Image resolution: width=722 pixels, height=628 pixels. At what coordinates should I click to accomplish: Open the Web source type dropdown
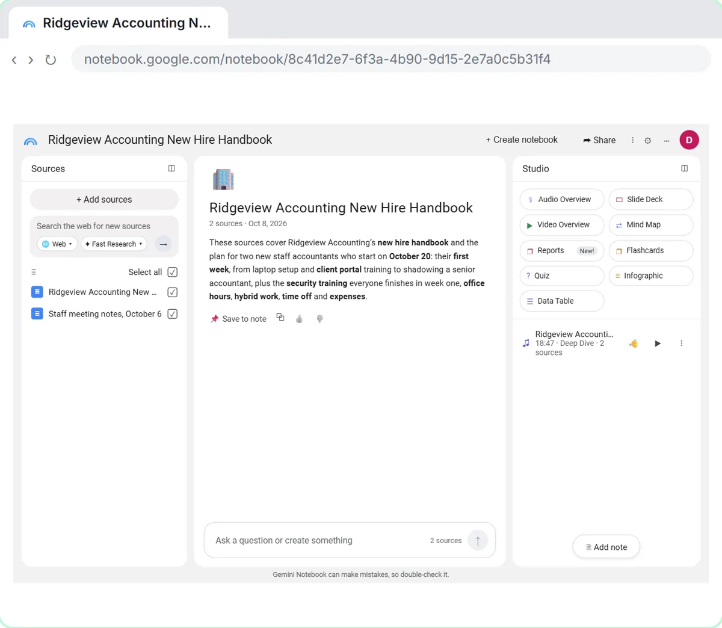tap(57, 244)
